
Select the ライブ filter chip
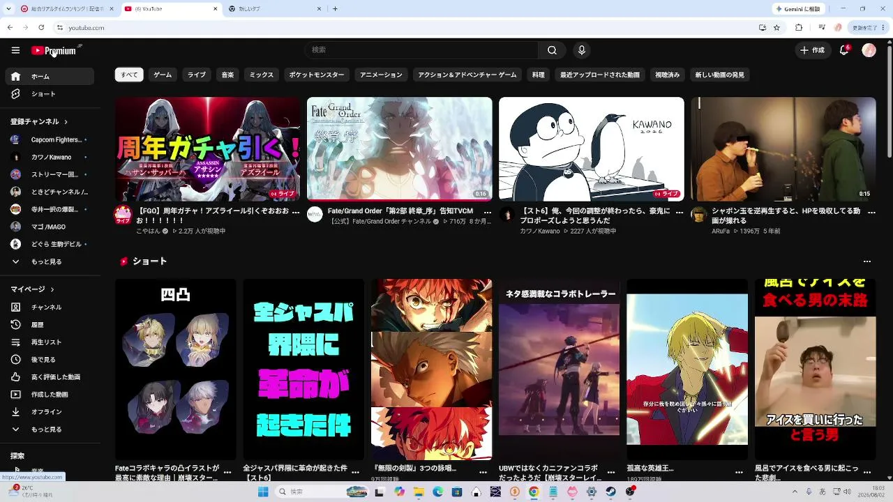pyautogui.click(x=197, y=75)
